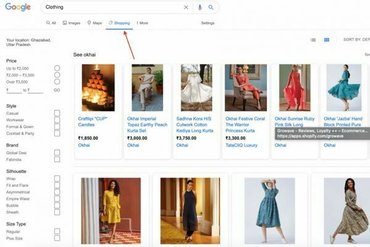Click the ₹3,300.00 price text
The height and width of the screenshot is (247, 370).
tap(236, 138)
